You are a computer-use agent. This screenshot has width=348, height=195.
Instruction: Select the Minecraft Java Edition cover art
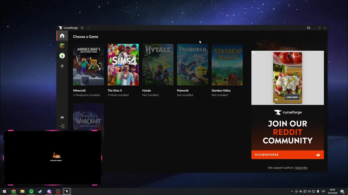(88, 65)
